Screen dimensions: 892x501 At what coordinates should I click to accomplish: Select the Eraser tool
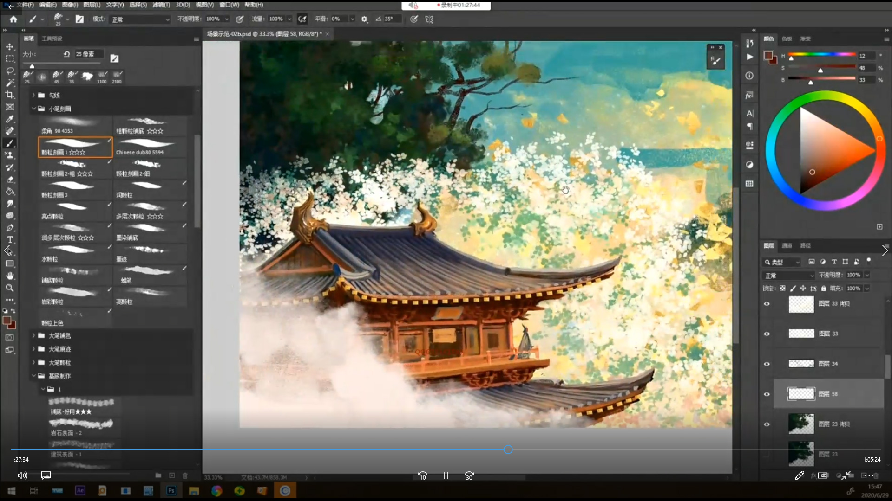pos(9,179)
